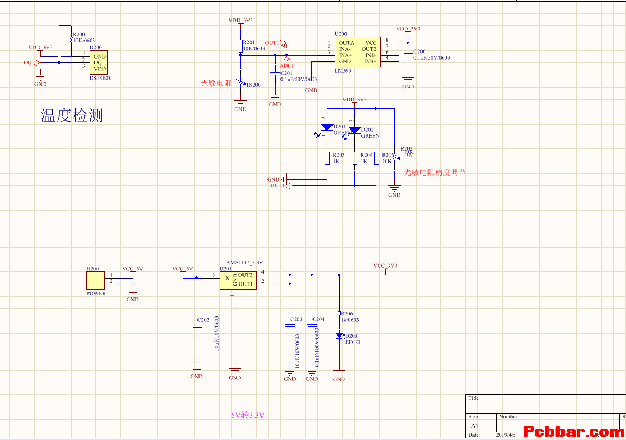Select the ADC1 port symbol
The height and width of the screenshot is (440, 626).
pos(286,63)
